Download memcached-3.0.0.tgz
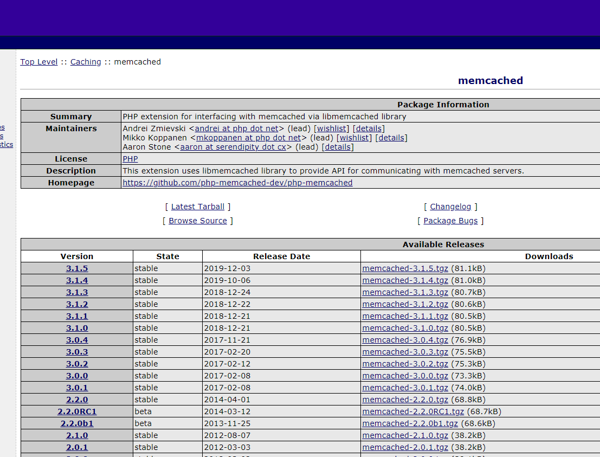The image size is (600, 457). pyautogui.click(x=405, y=376)
